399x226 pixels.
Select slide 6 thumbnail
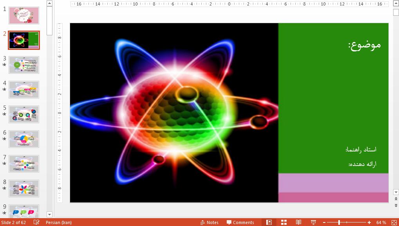[24, 139]
